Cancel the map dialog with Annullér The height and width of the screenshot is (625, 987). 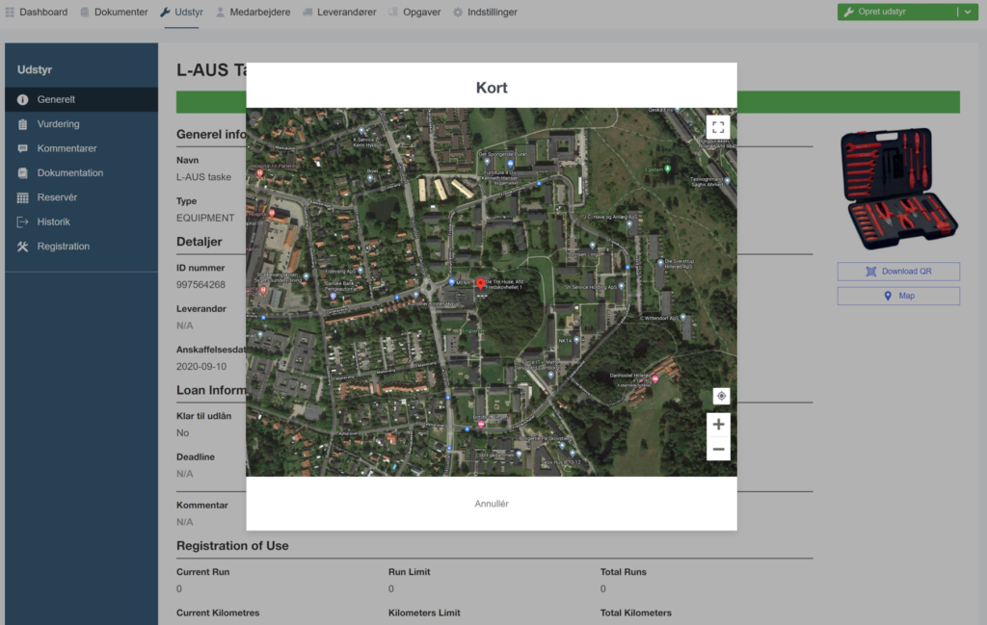[x=492, y=504]
